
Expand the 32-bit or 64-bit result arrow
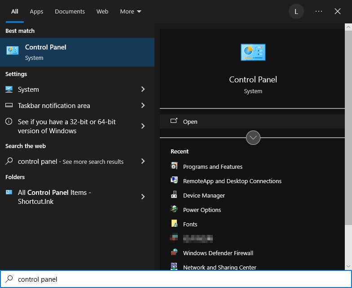point(143,126)
